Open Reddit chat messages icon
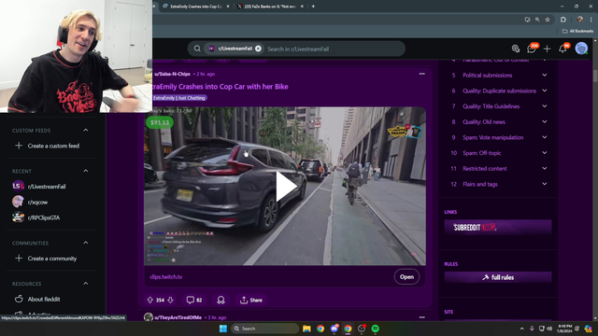This screenshot has height=336, width=598. click(x=532, y=49)
